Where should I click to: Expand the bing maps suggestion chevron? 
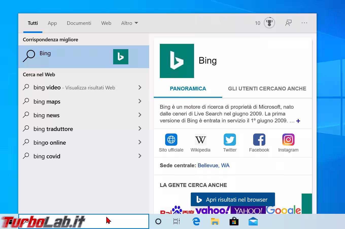140,101
